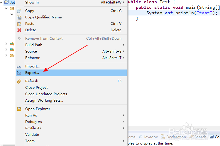The width and height of the screenshot is (220, 146).
Task: Click the Open Explorer folder icon
Action: pyautogui.click(x=19, y=109)
